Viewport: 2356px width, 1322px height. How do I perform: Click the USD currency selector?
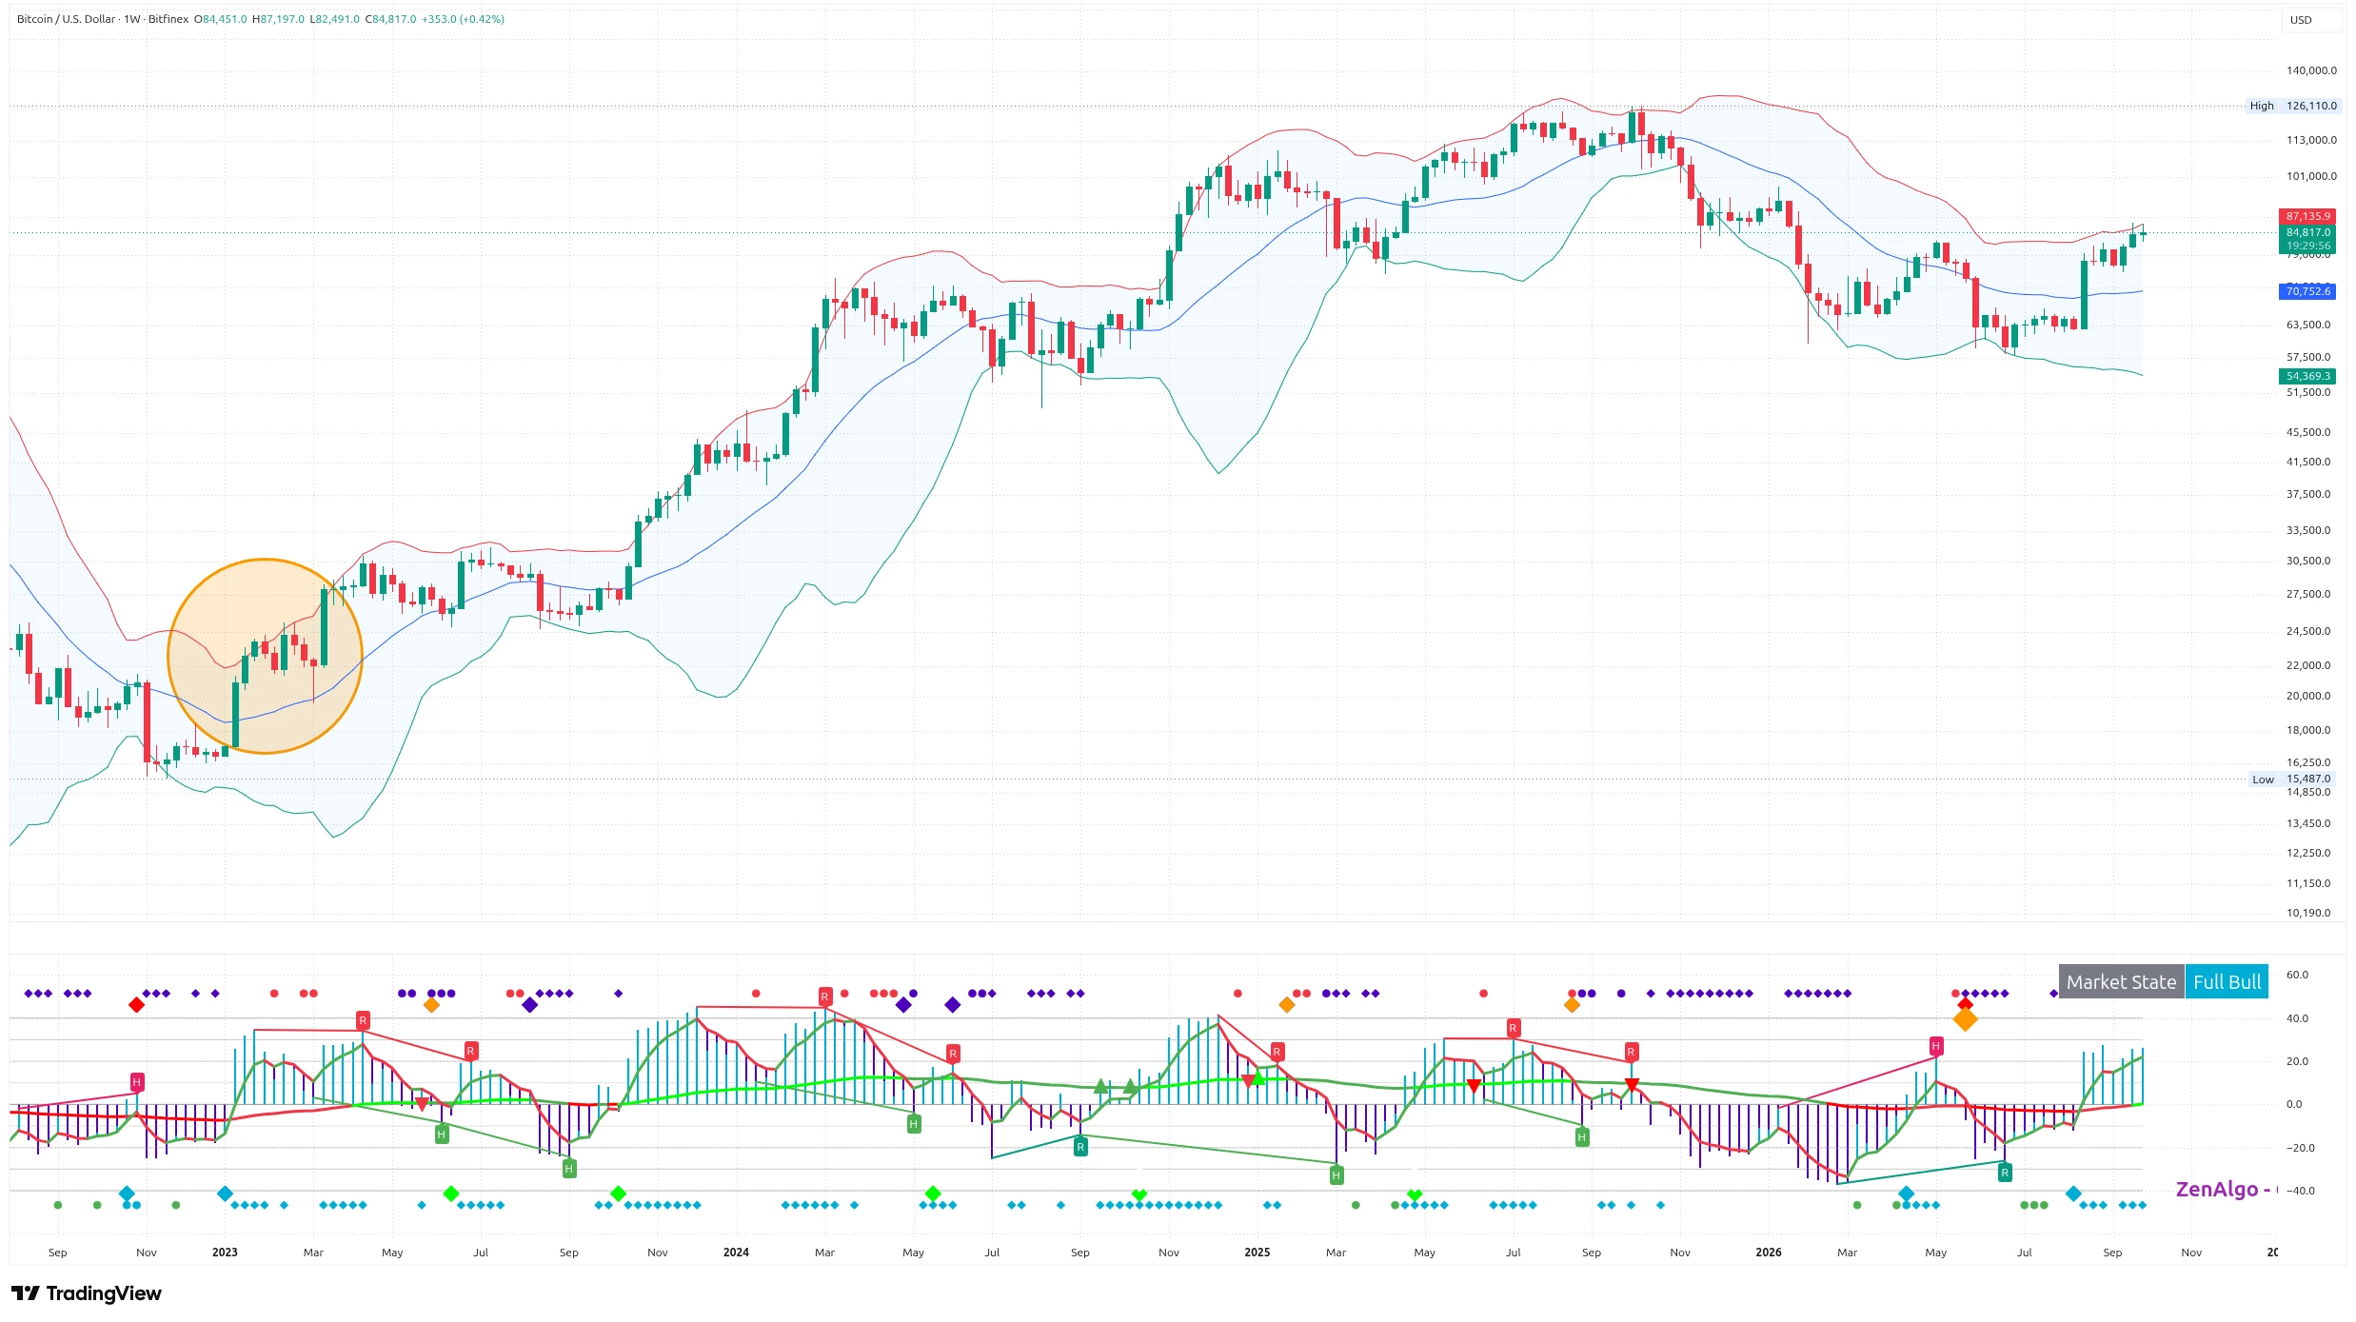pyautogui.click(x=2310, y=20)
